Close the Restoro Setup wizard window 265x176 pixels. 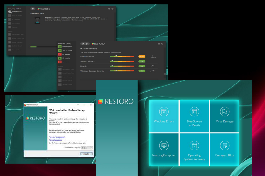point(91,105)
